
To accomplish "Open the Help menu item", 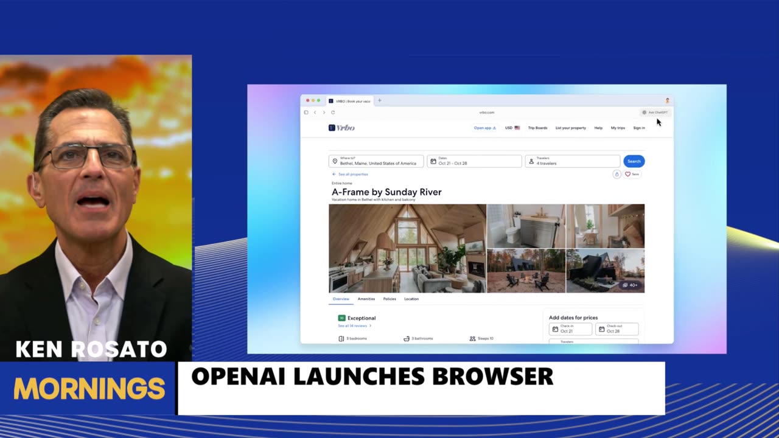I will (598, 128).
